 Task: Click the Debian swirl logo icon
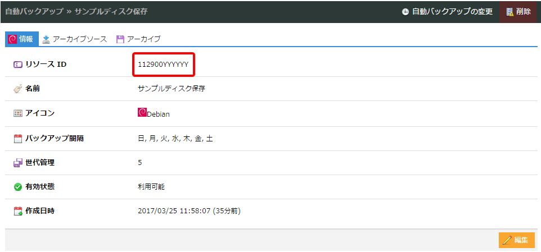(142, 113)
